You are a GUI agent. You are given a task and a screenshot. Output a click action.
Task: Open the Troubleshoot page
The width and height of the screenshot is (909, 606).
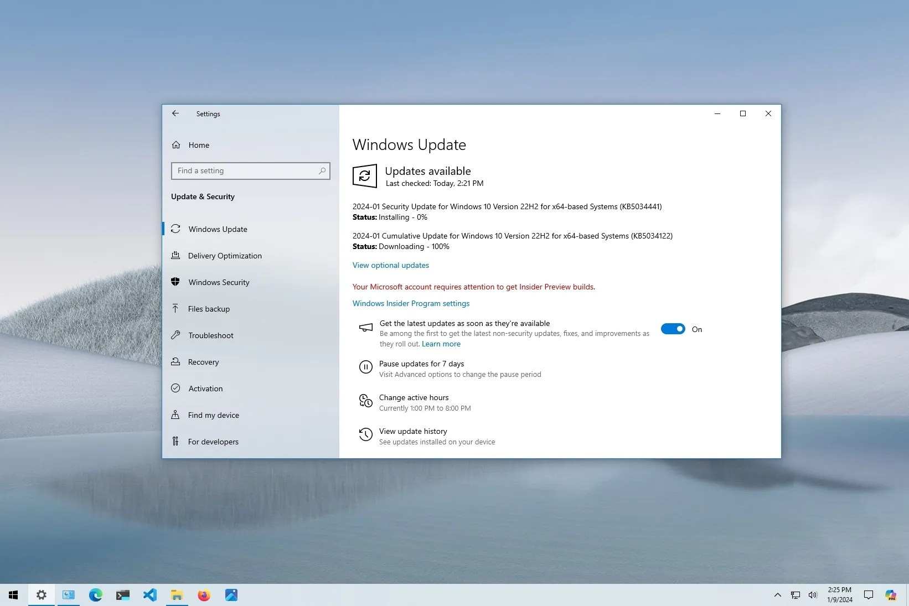pos(251,335)
